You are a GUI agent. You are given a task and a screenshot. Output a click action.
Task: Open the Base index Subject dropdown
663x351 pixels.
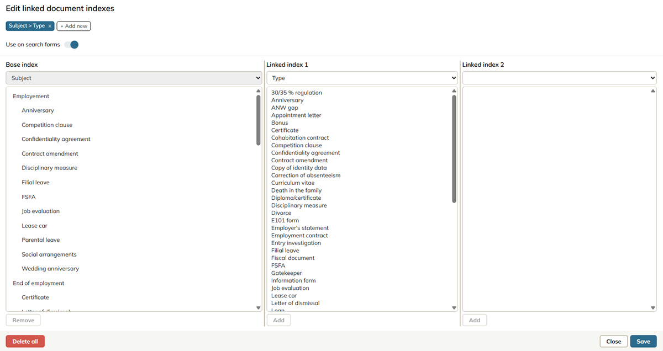tap(134, 78)
